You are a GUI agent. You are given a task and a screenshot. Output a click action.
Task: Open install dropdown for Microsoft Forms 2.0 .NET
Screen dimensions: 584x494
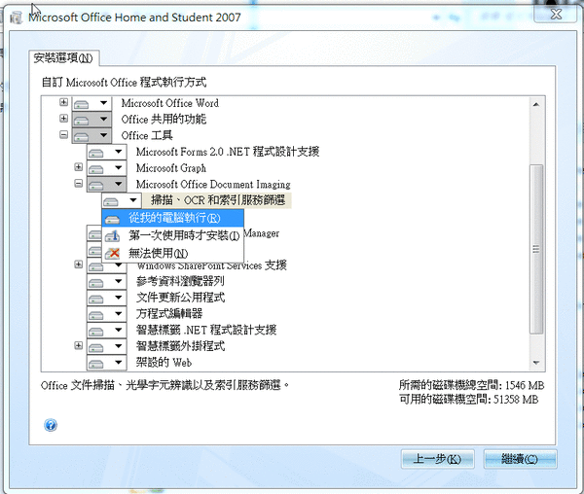click(106, 152)
